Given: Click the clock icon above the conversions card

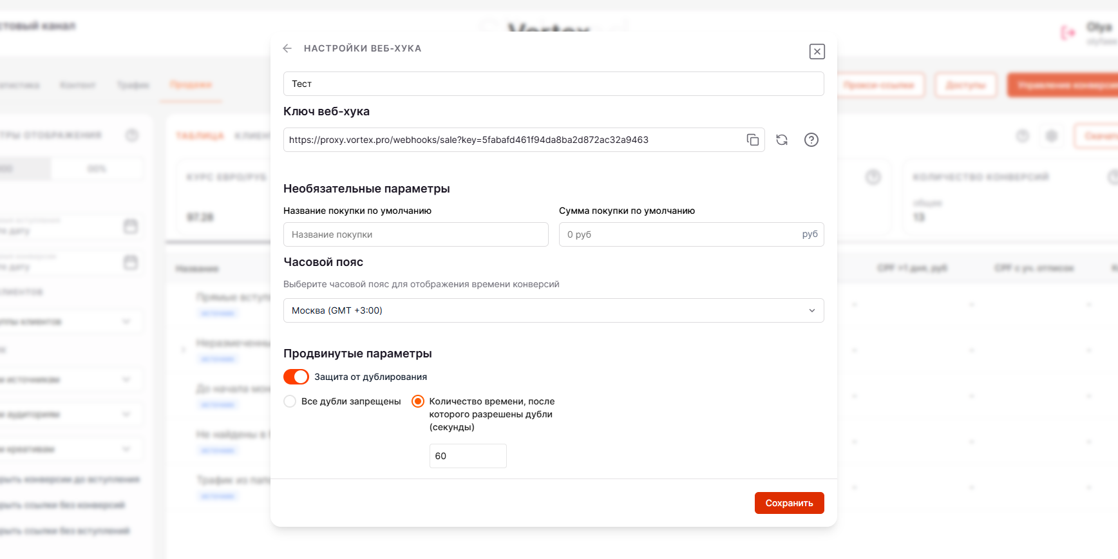Looking at the screenshot, I should (873, 177).
